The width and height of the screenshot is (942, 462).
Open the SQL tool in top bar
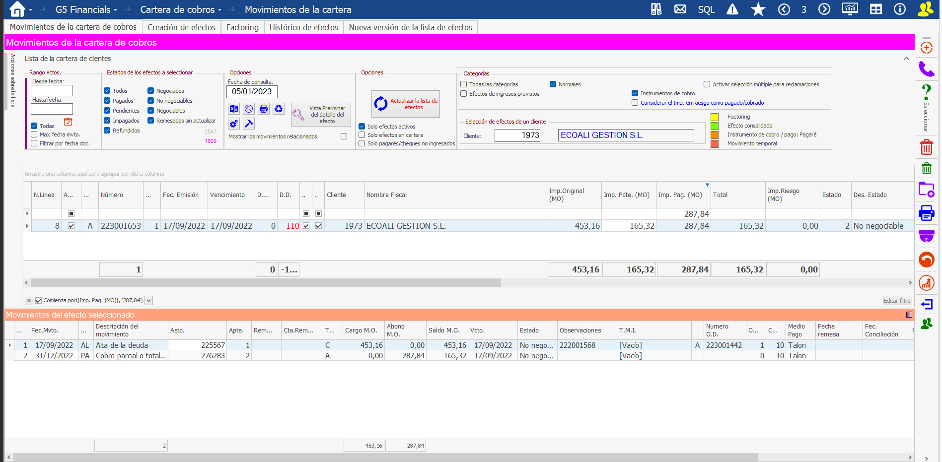pyautogui.click(x=706, y=9)
